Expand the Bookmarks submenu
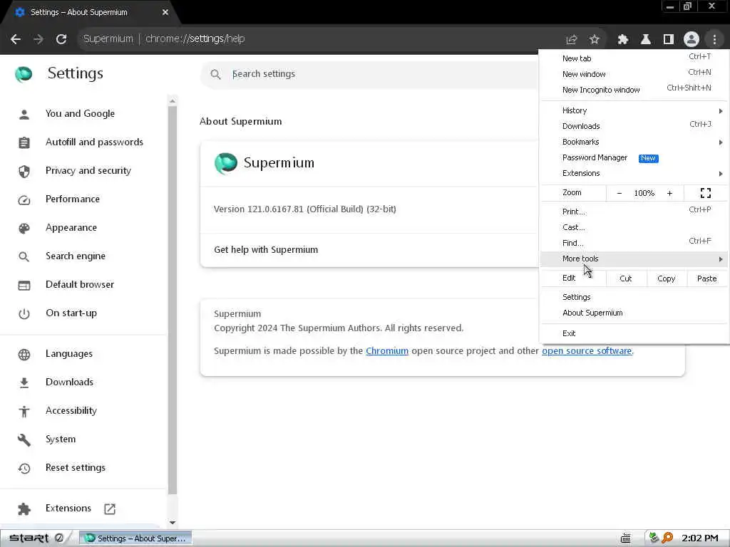 (634, 142)
